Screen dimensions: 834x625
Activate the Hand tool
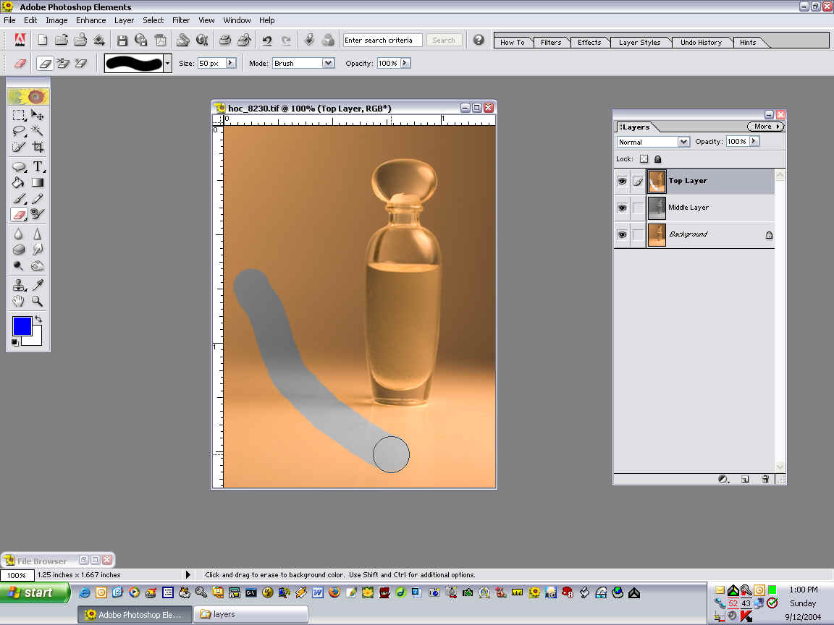(19, 301)
